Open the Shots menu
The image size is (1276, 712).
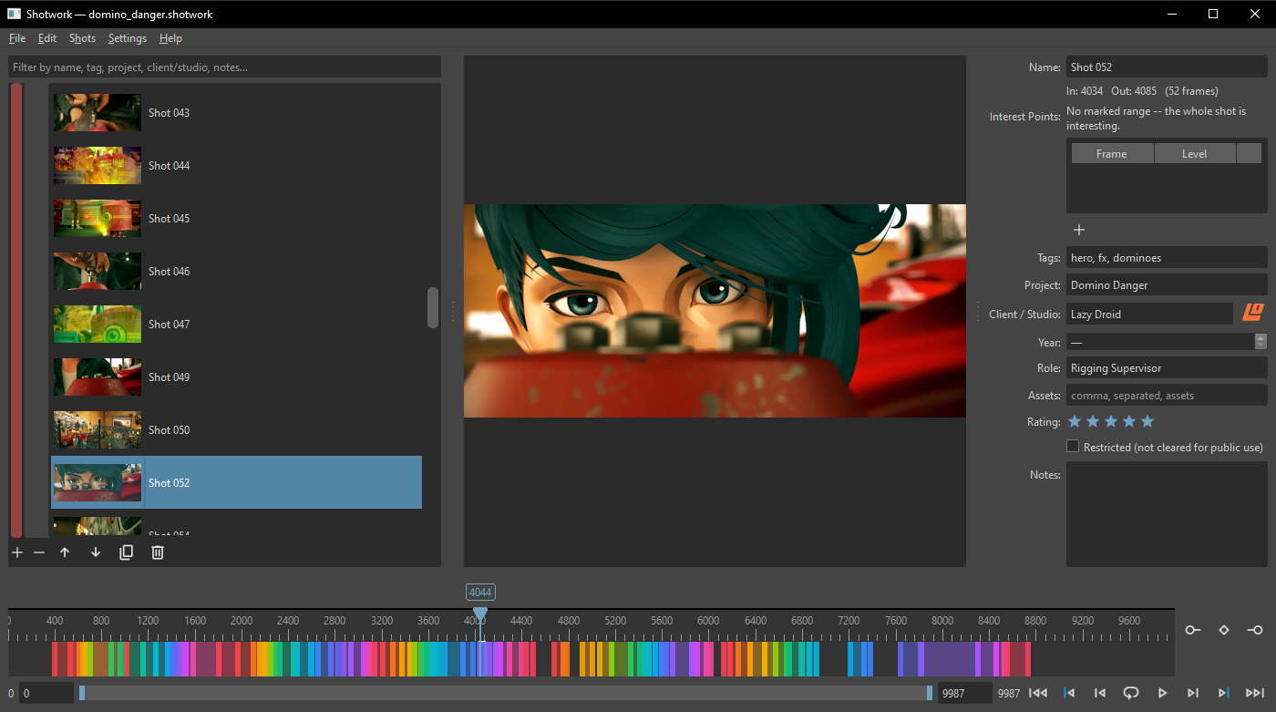82,38
